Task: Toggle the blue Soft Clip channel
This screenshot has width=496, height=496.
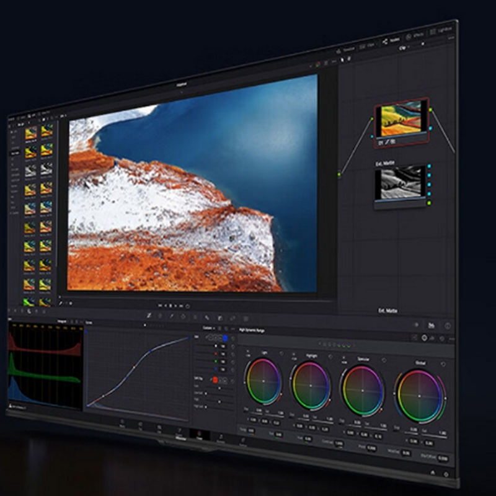Action: 225,381
